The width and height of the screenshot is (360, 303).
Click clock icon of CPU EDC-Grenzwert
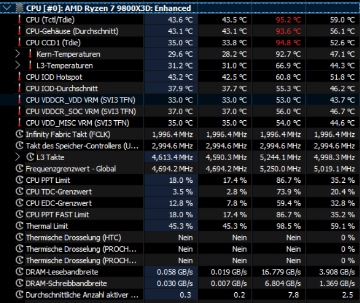point(19,203)
